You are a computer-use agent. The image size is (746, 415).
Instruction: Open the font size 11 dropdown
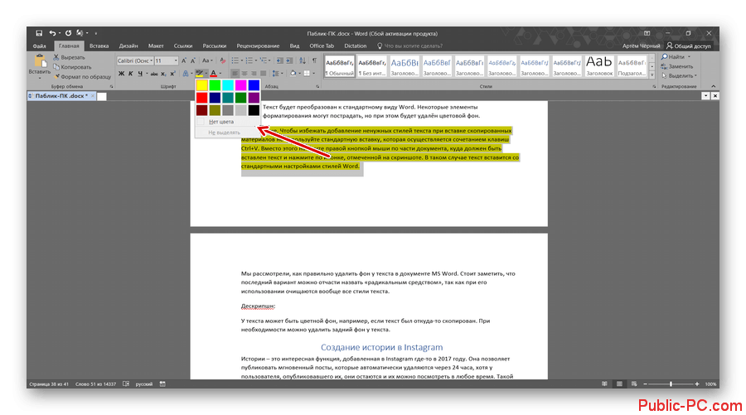176,60
